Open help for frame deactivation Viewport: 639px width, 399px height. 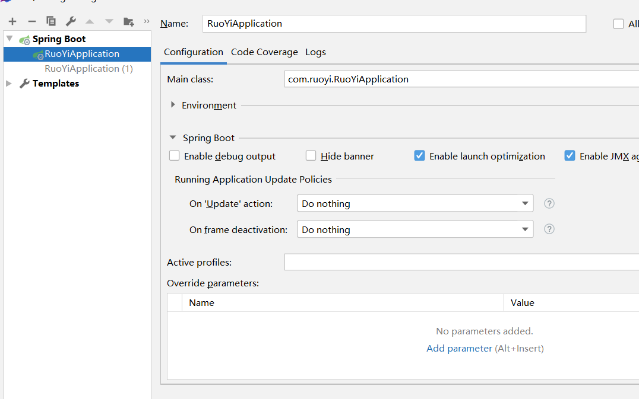549,229
